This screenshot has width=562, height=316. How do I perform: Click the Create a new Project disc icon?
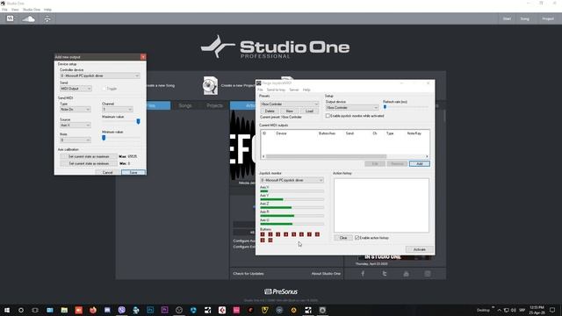tap(210, 86)
